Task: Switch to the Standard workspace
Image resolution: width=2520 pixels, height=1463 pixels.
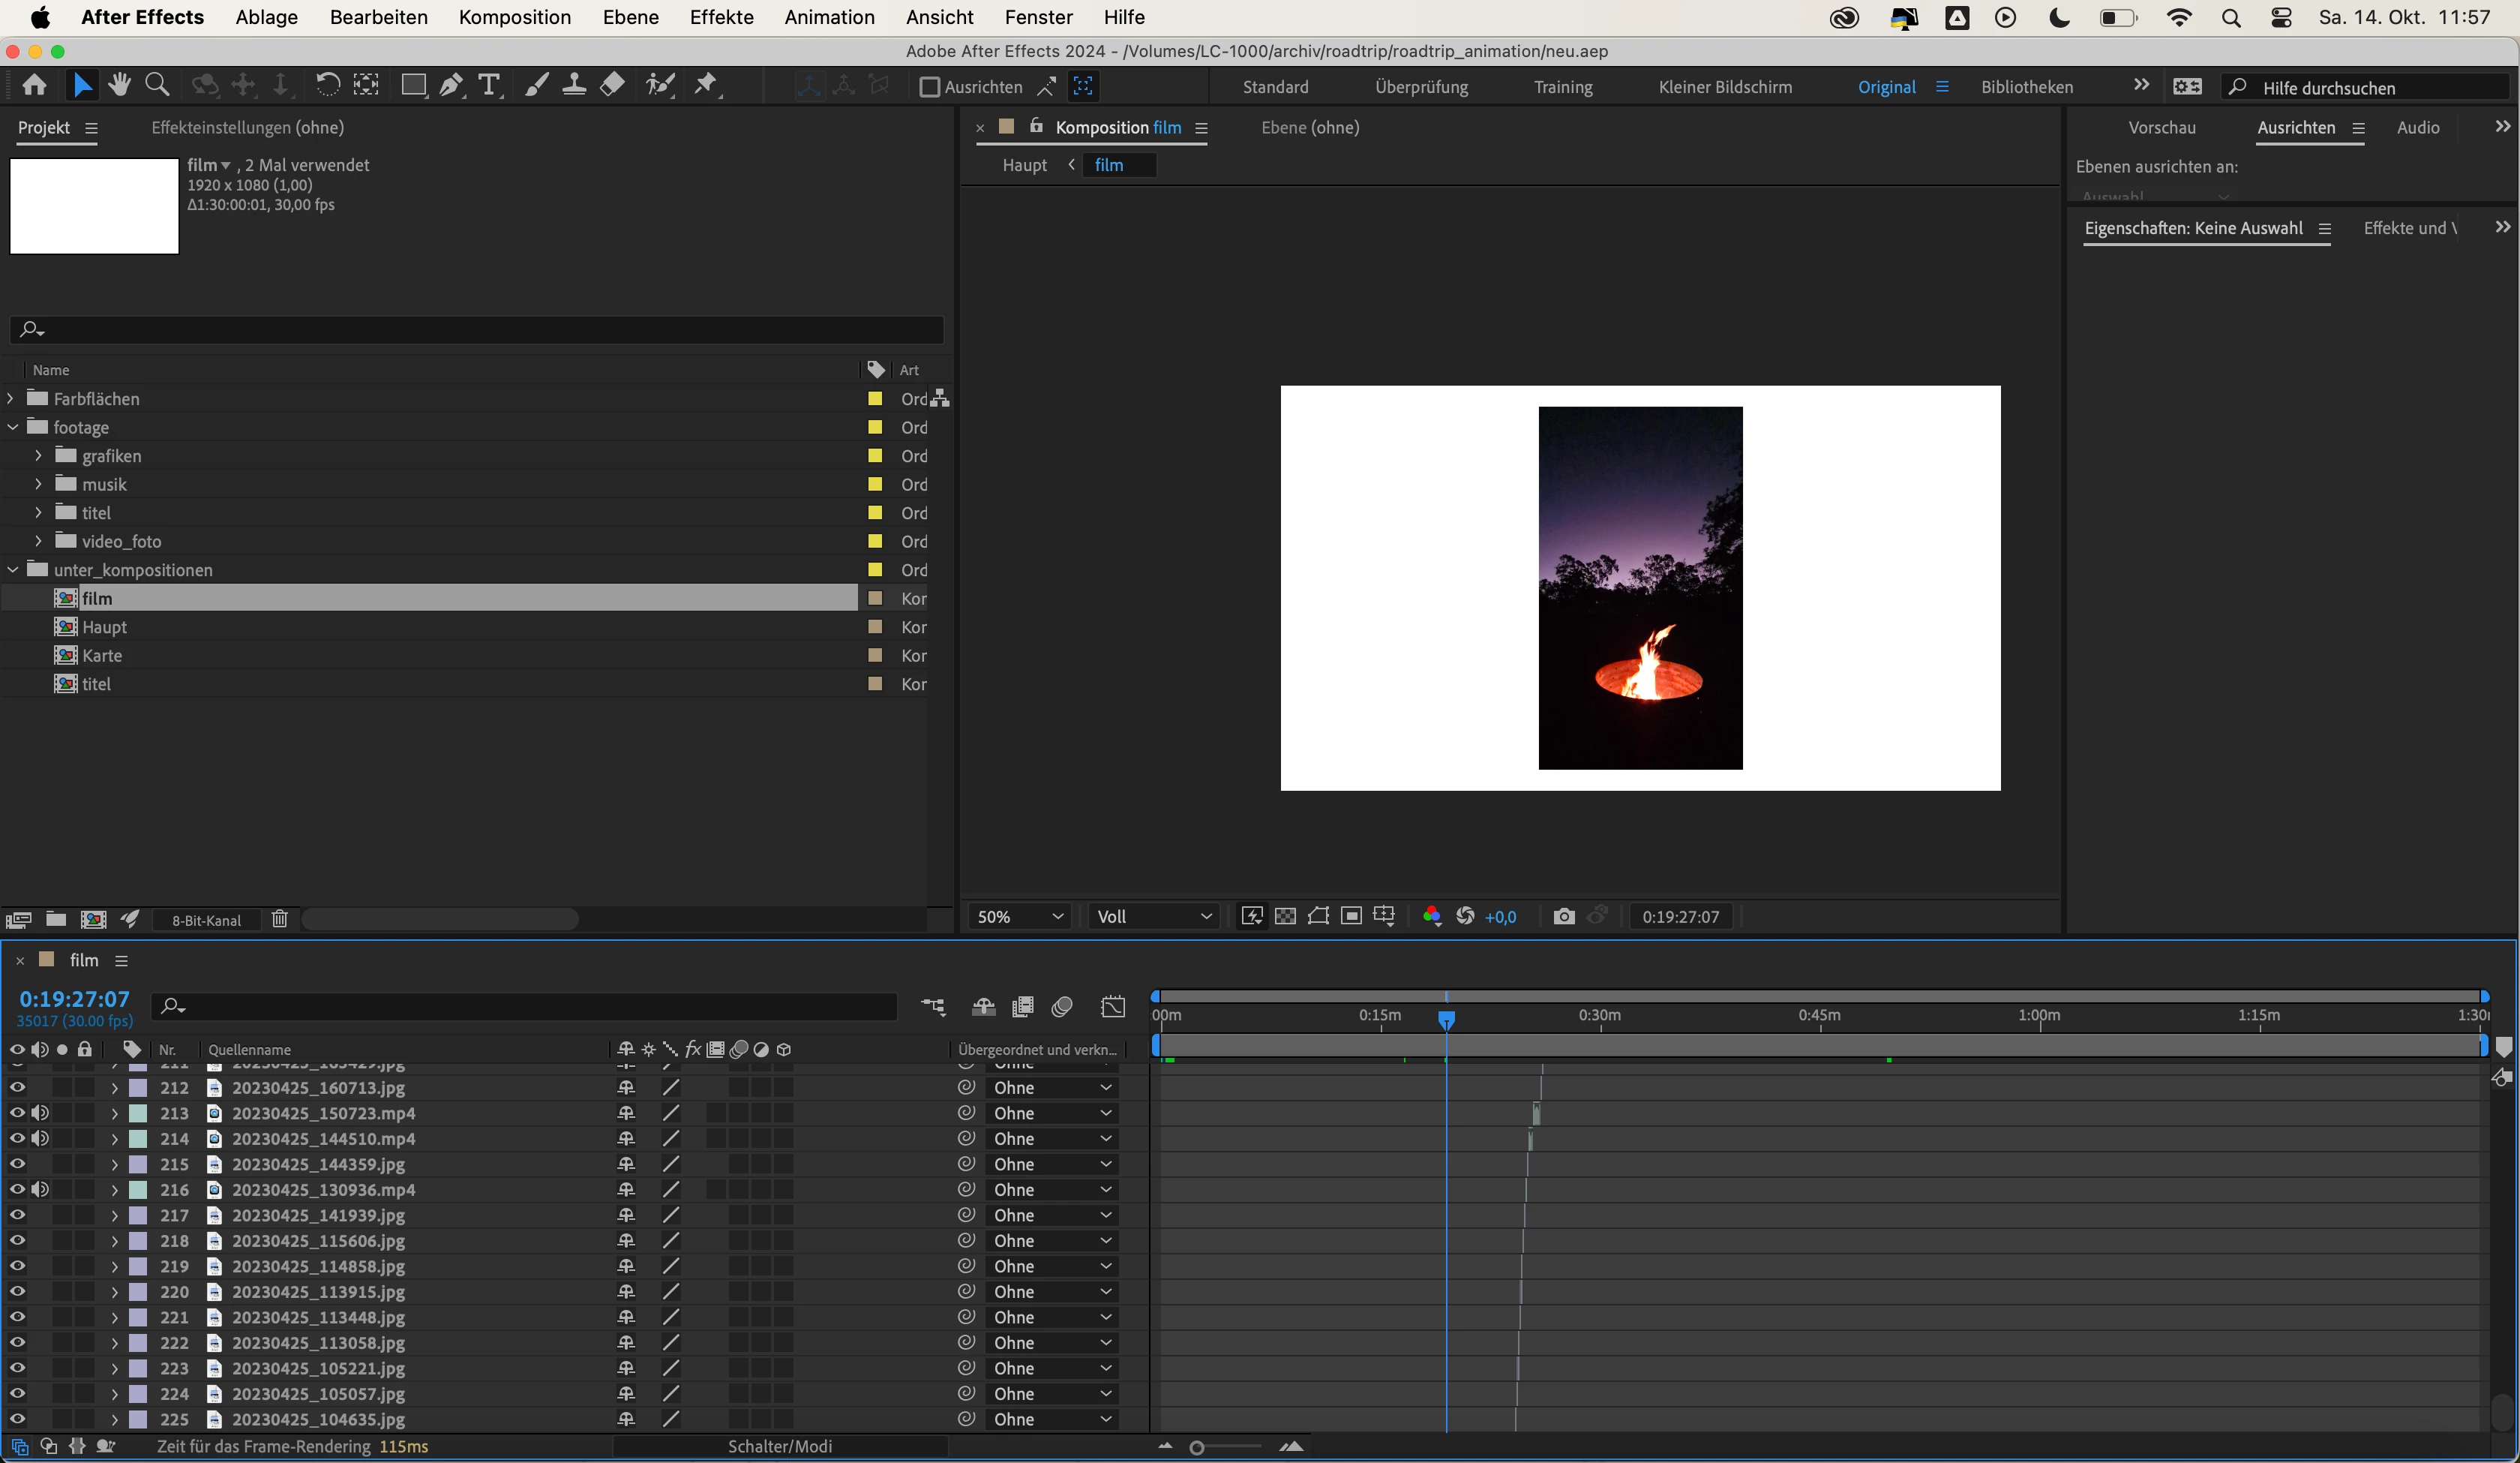Action: click(x=1275, y=87)
